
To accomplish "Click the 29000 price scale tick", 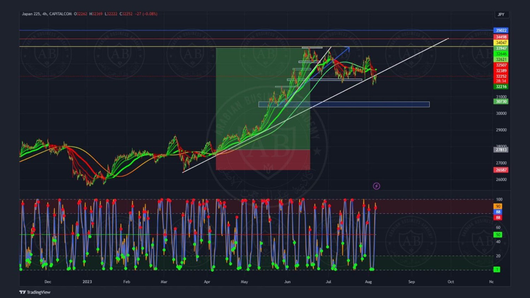I will (501, 130).
